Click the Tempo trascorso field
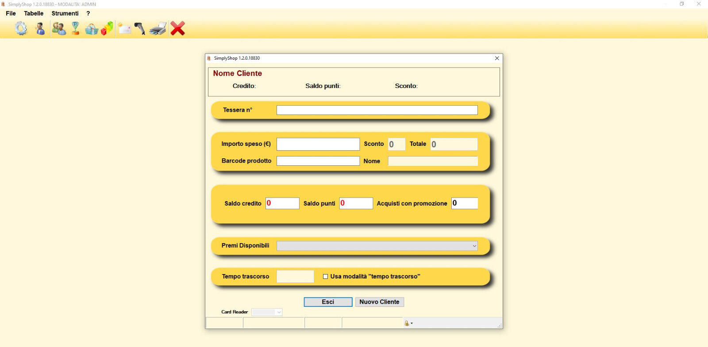708x347 pixels. 295,277
